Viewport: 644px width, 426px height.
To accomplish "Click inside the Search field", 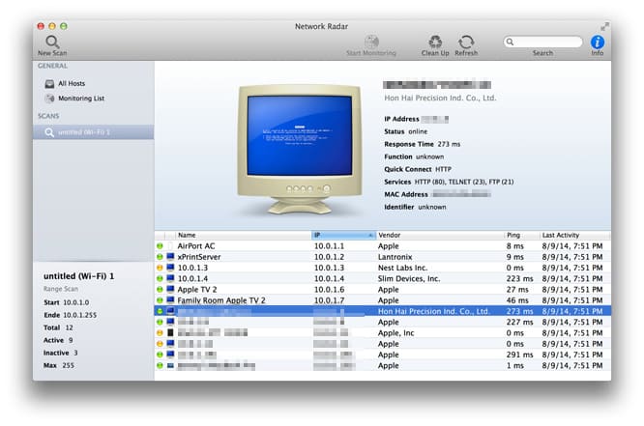I will pyautogui.click(x=546, y=43).
